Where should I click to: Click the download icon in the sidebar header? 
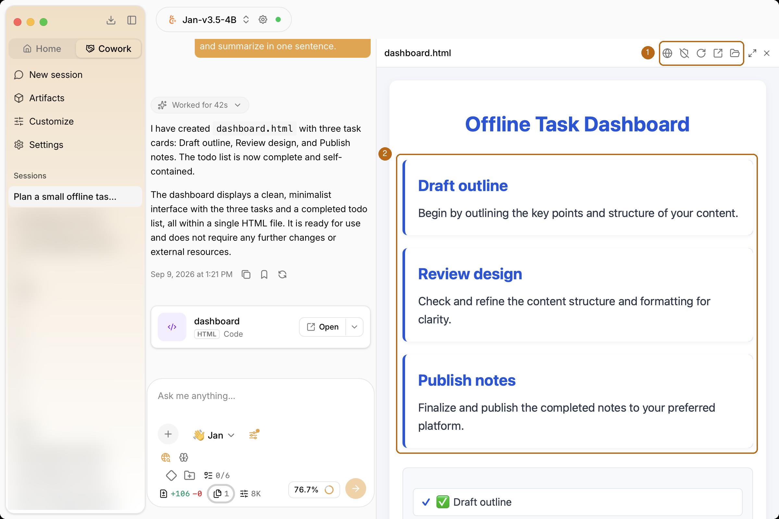click(x=111, y=20)
